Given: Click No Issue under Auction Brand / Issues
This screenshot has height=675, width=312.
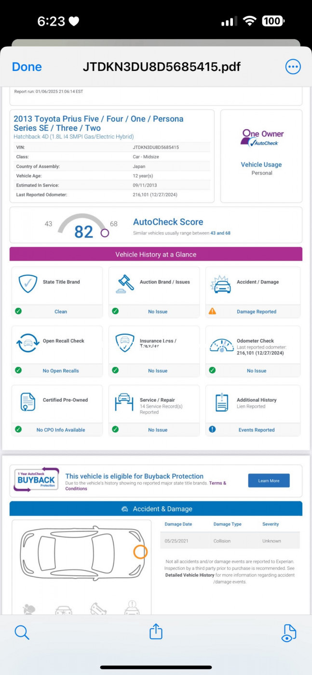Looking at the screenshot, I should [158, 311].
